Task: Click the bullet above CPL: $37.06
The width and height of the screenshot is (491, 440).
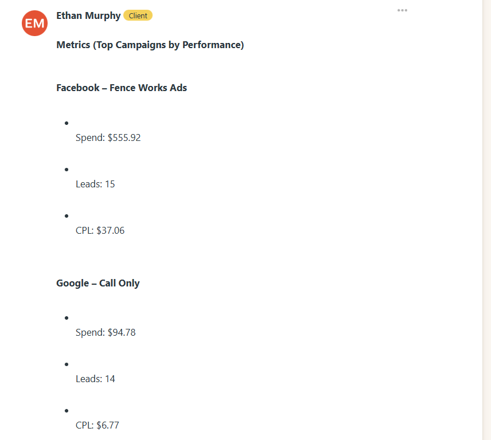Action: coord(67,215)
